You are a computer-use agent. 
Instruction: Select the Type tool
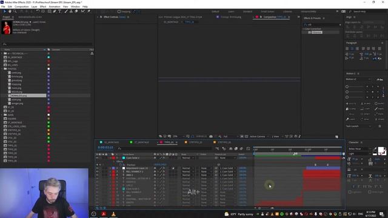59,12
